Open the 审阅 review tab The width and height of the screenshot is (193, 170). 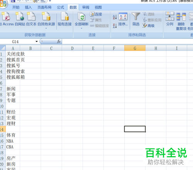(x=86, y=7)
